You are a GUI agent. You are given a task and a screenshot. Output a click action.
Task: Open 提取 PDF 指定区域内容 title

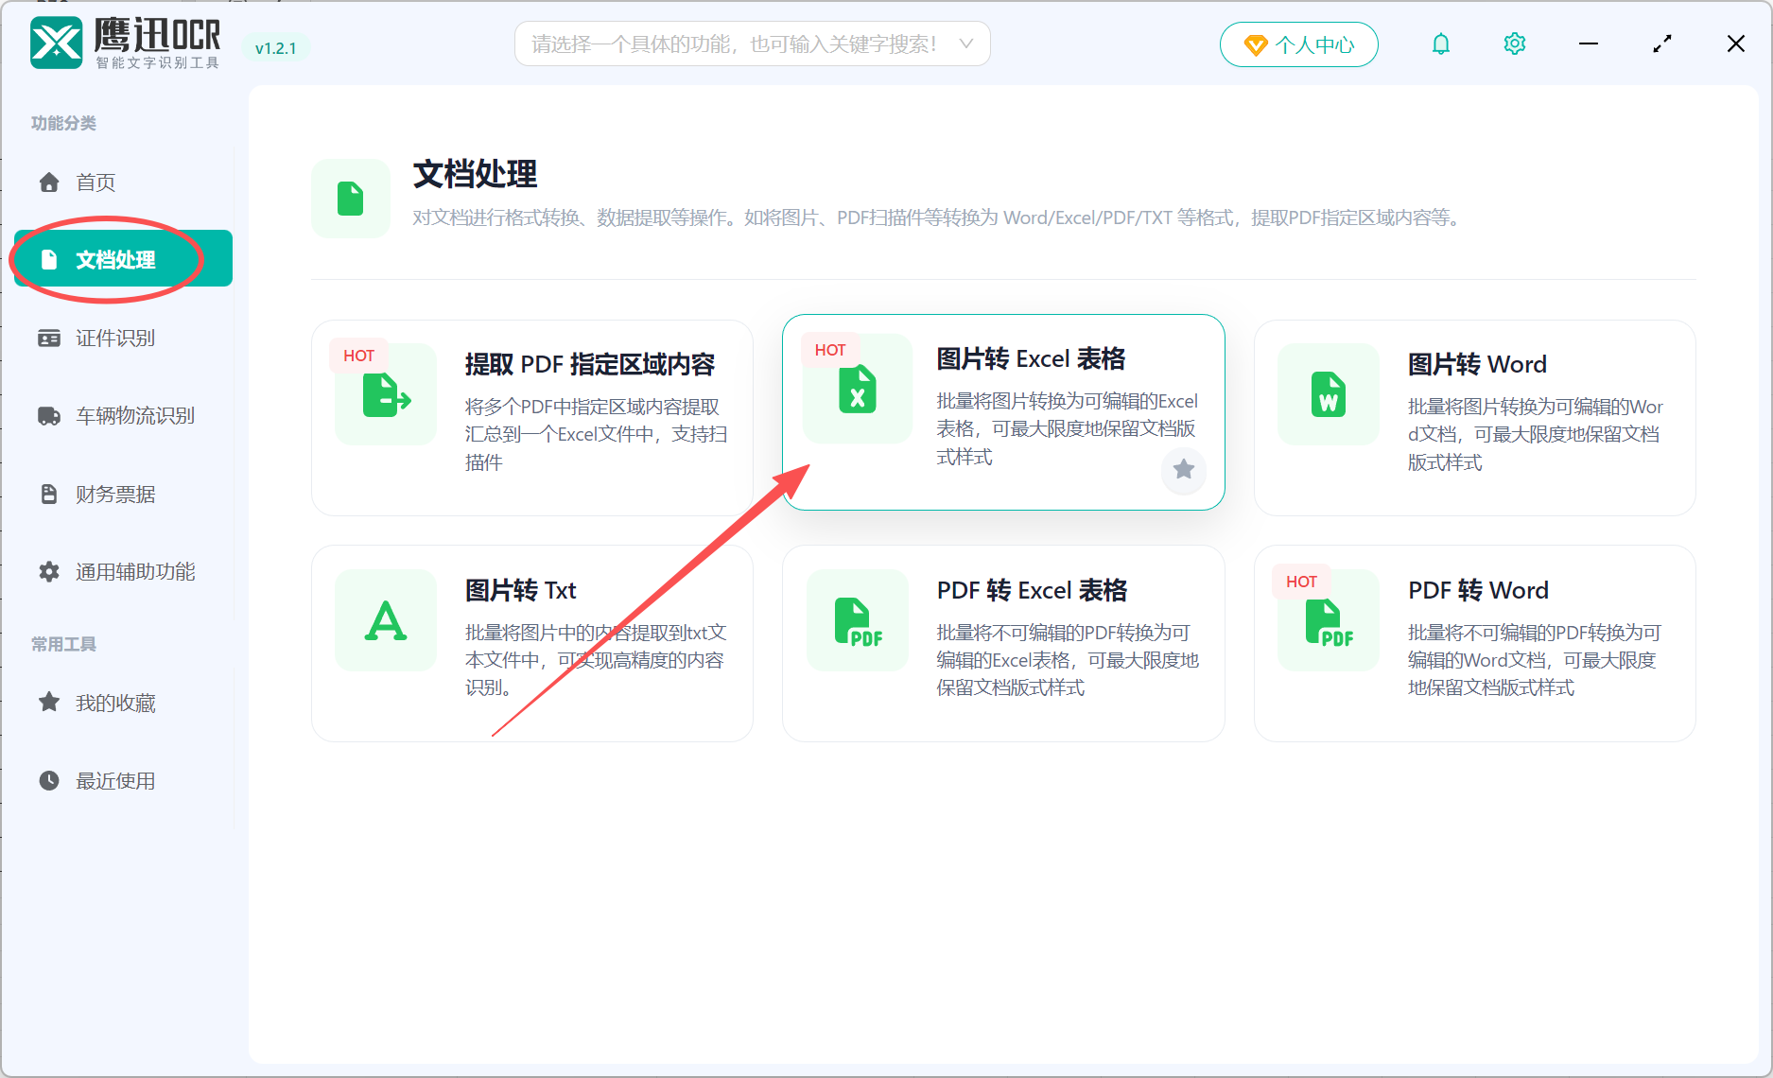(590, 364)
